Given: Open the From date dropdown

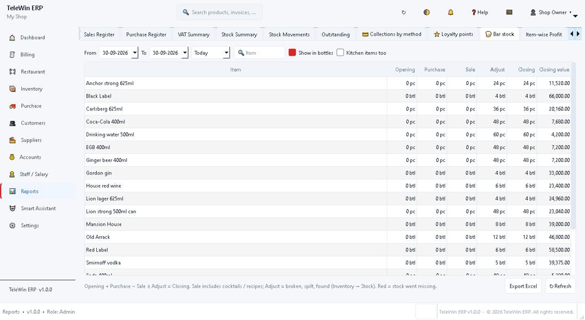Looking at the screenshot, I should click(135, 53).
